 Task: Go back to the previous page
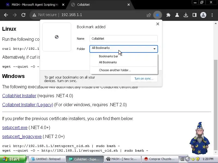coord(6,15)
